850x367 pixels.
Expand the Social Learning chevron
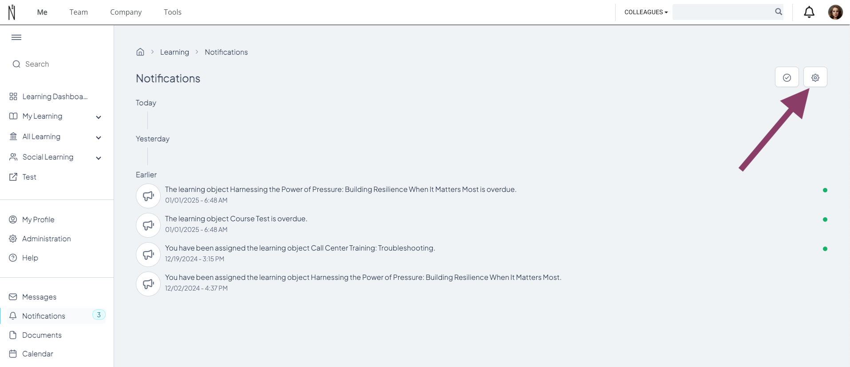point(99,158)
